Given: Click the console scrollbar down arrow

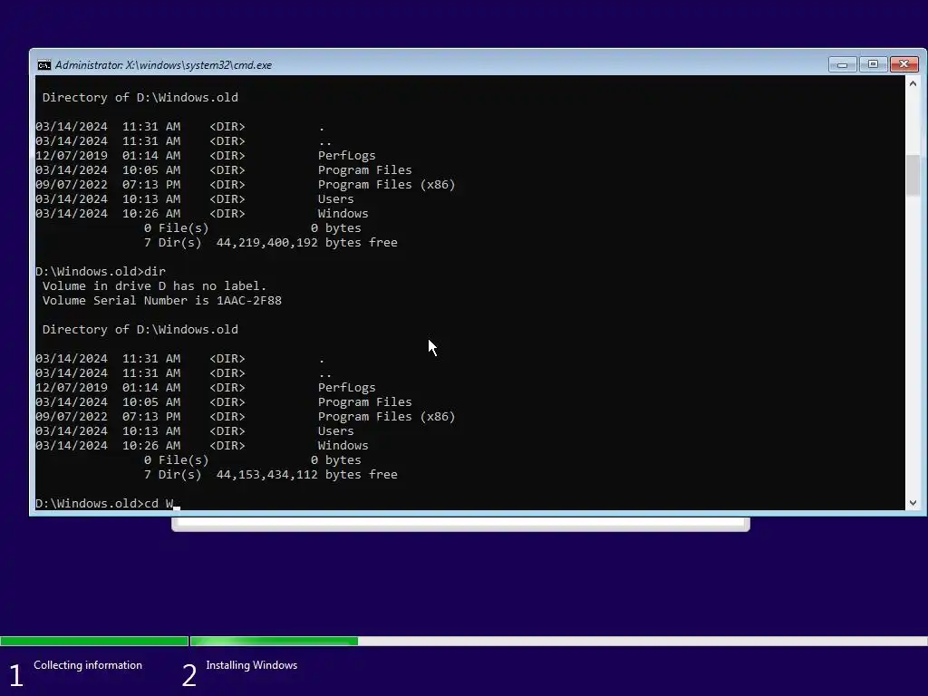Looking at the screenshot, I should click(x=913, y=502).
